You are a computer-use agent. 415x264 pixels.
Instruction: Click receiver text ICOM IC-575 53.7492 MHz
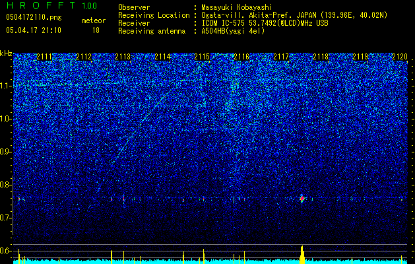pos(265,23)
